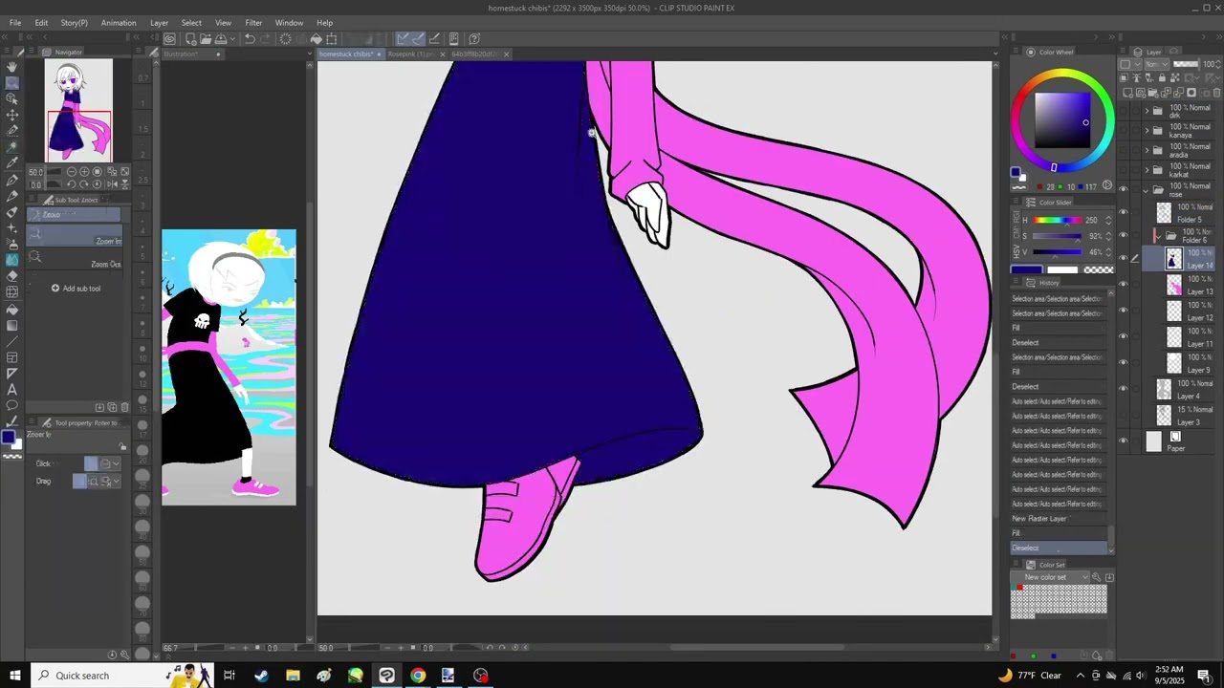Click Navigator flip horizontal icon
This screenshot has height=688, width=1224.
[113, 184]
